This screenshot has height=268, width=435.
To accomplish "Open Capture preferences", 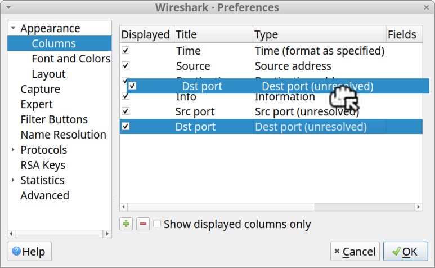I will point(40,89).
